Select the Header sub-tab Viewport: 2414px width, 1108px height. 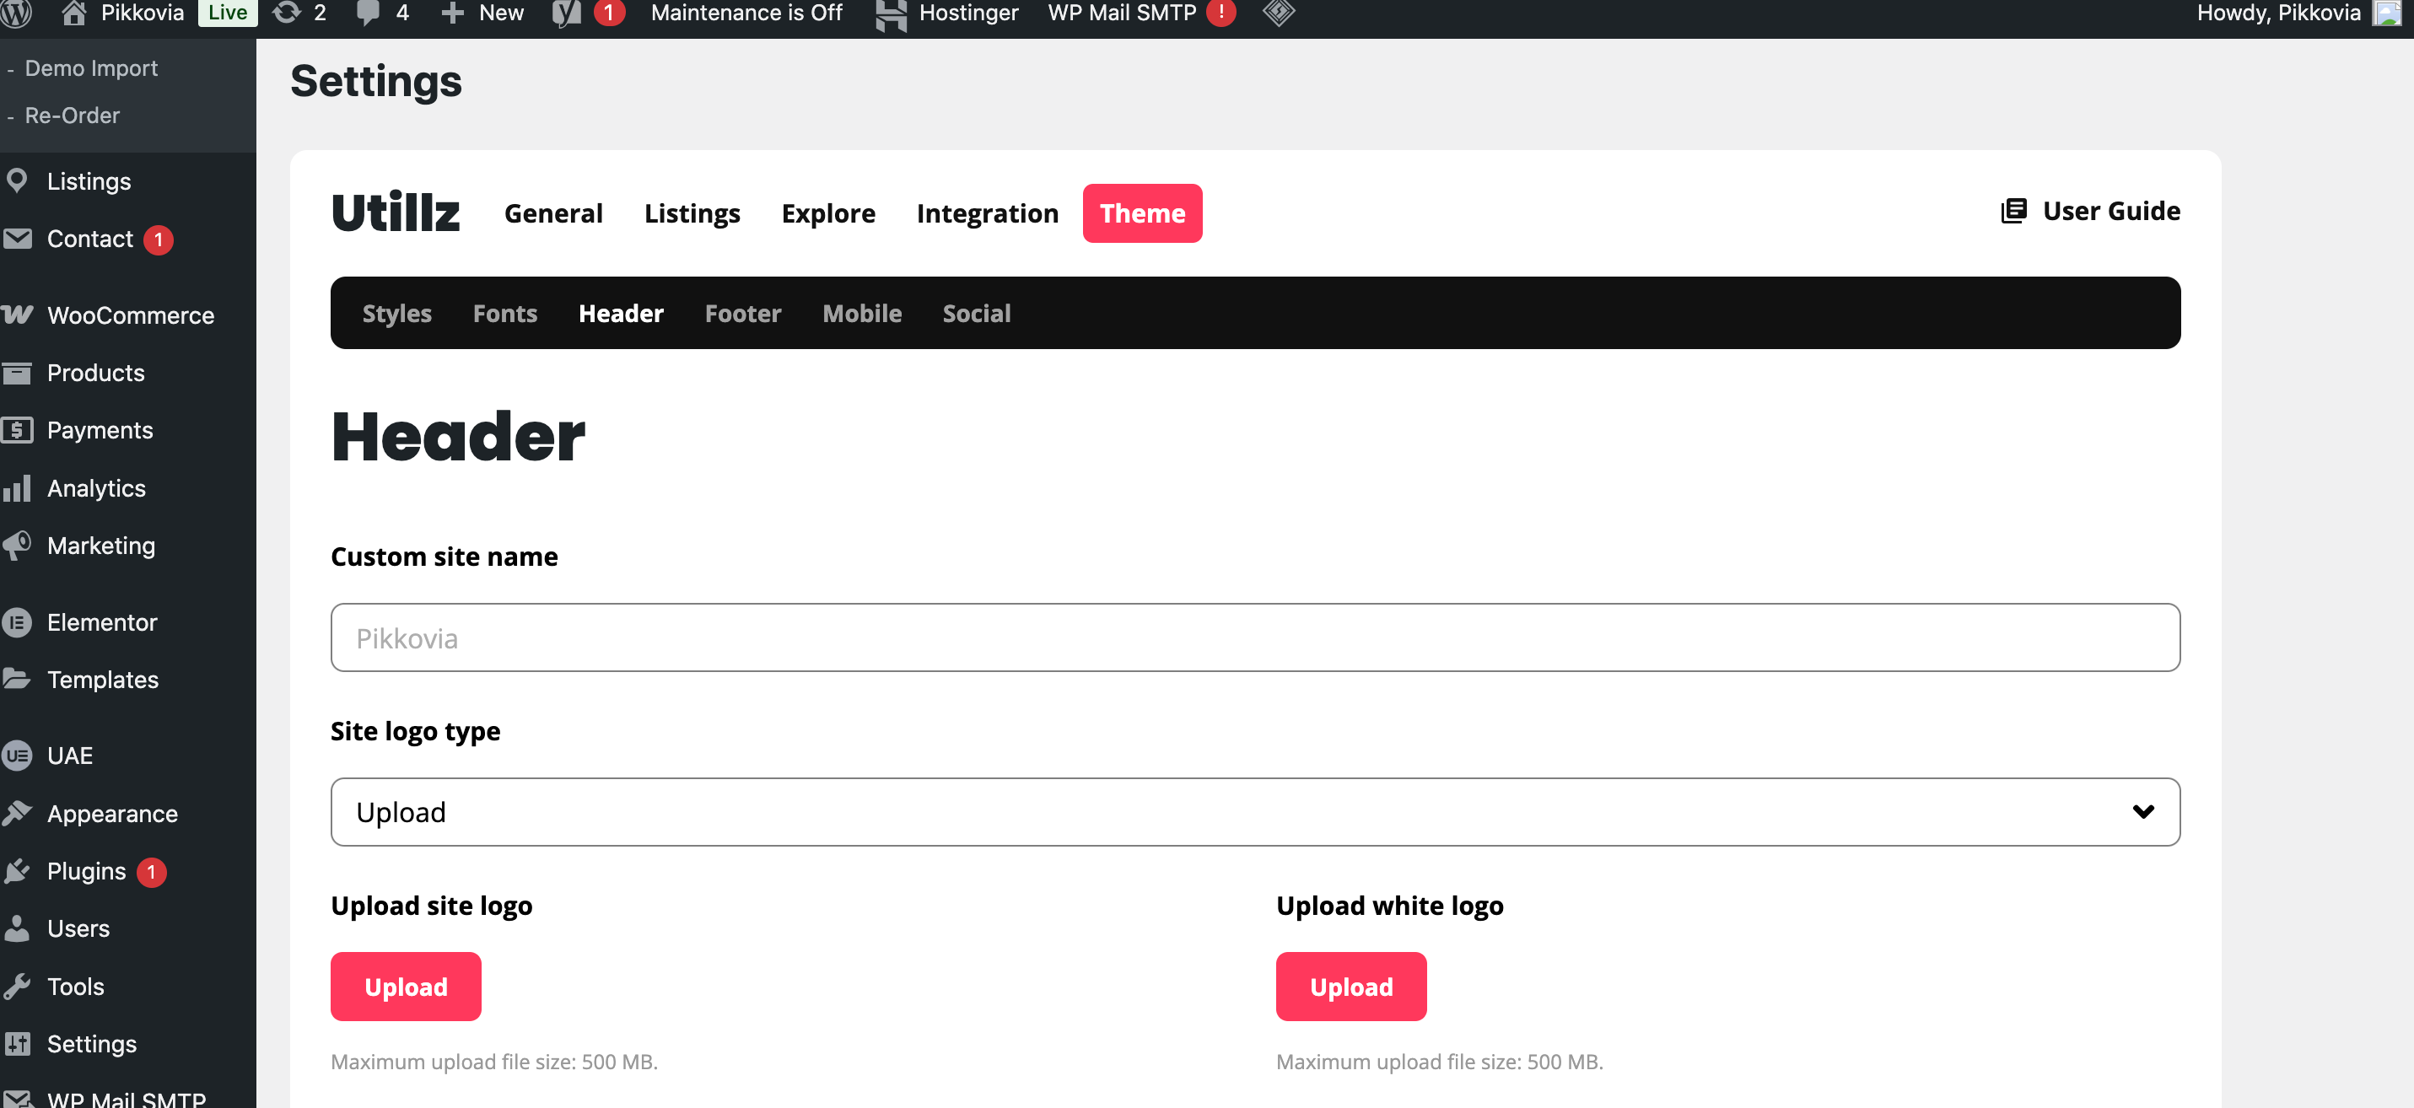(x=620, y=313)
